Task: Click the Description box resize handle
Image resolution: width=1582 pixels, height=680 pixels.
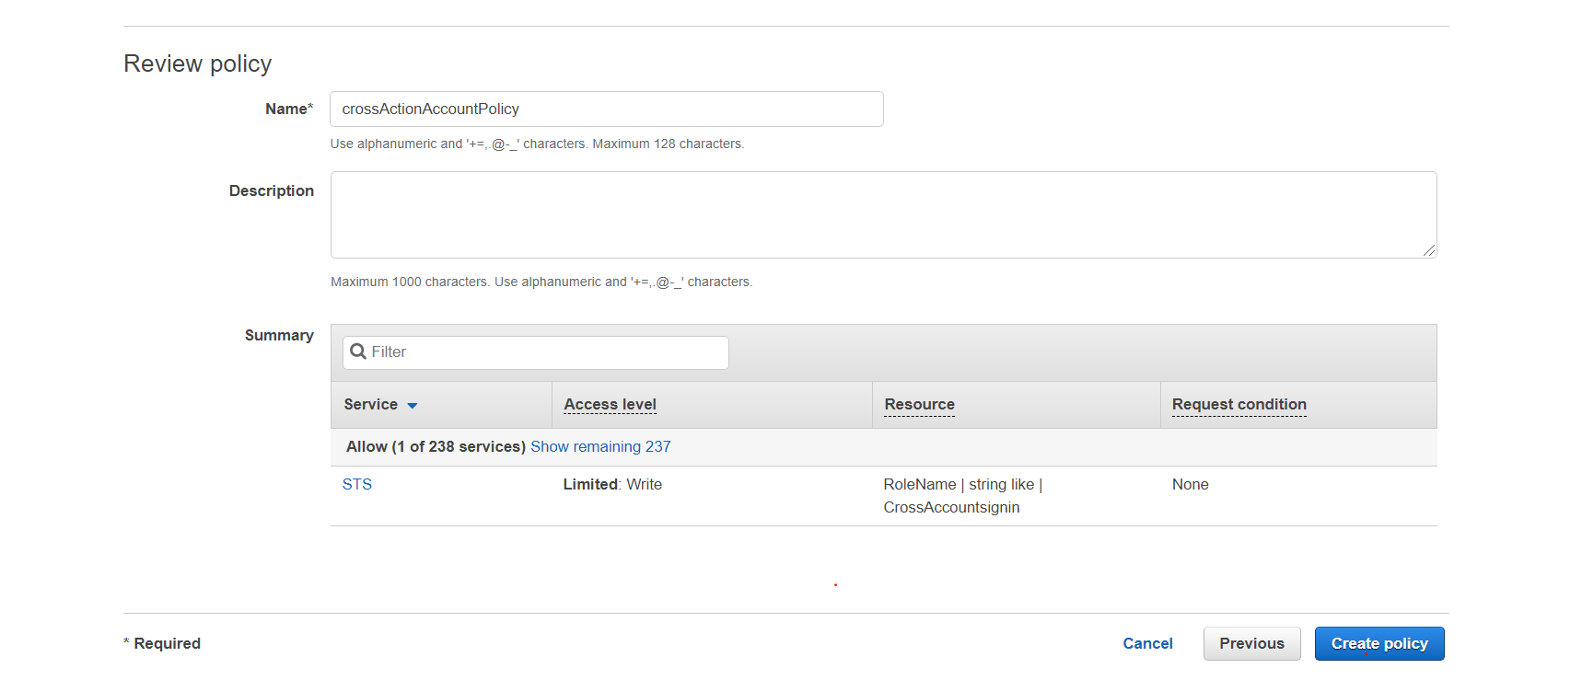Action: coord(1428,250)
